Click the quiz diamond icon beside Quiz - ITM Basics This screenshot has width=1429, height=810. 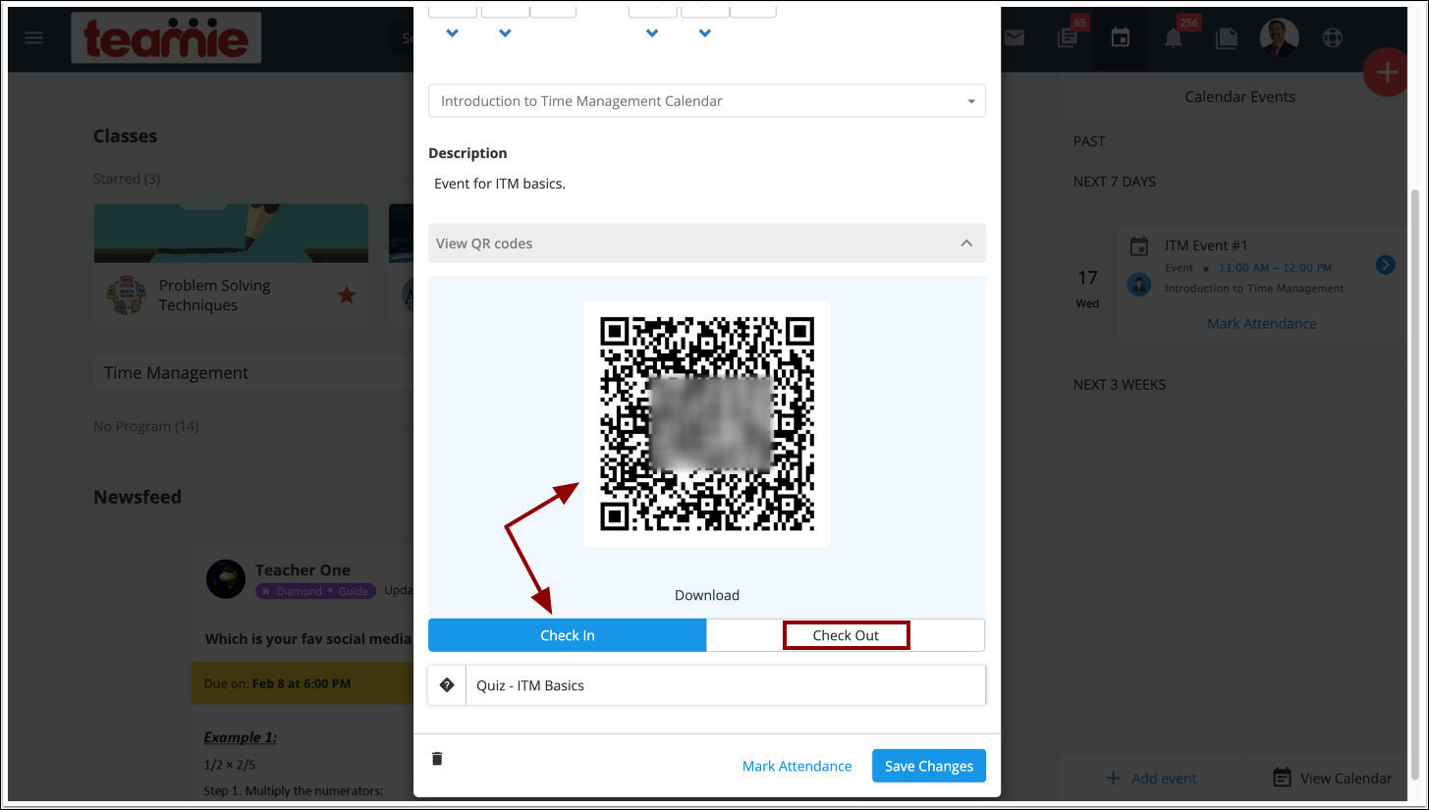[447, 685]
